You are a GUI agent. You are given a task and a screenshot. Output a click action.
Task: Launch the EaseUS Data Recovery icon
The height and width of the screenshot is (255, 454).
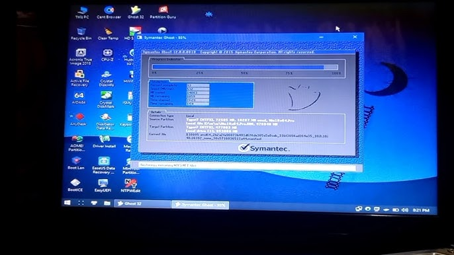103,165
